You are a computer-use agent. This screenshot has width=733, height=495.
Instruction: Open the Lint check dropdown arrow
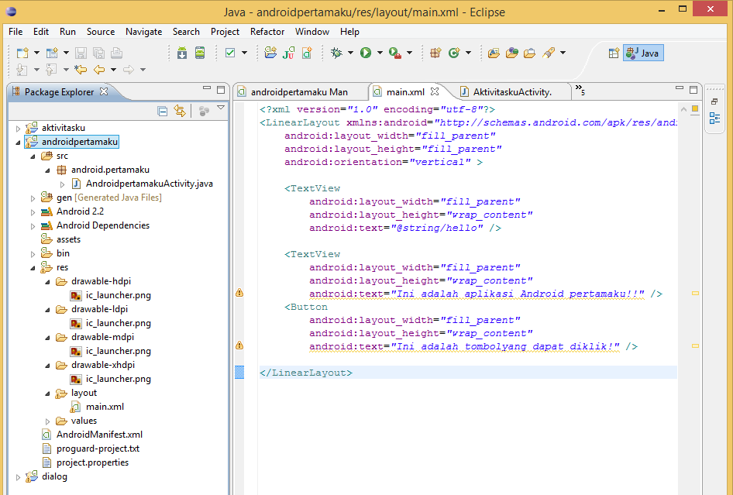click(244, 53)
